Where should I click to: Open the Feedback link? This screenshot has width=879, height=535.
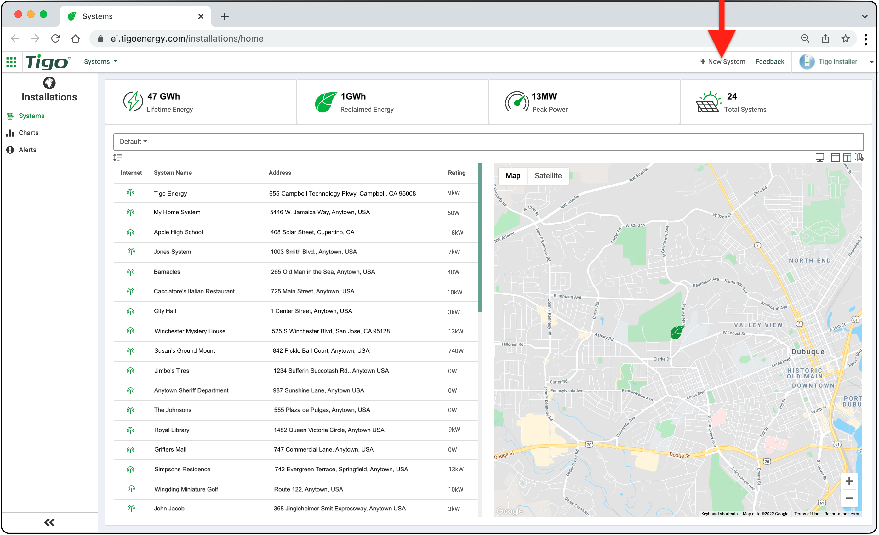coord(770,61)
